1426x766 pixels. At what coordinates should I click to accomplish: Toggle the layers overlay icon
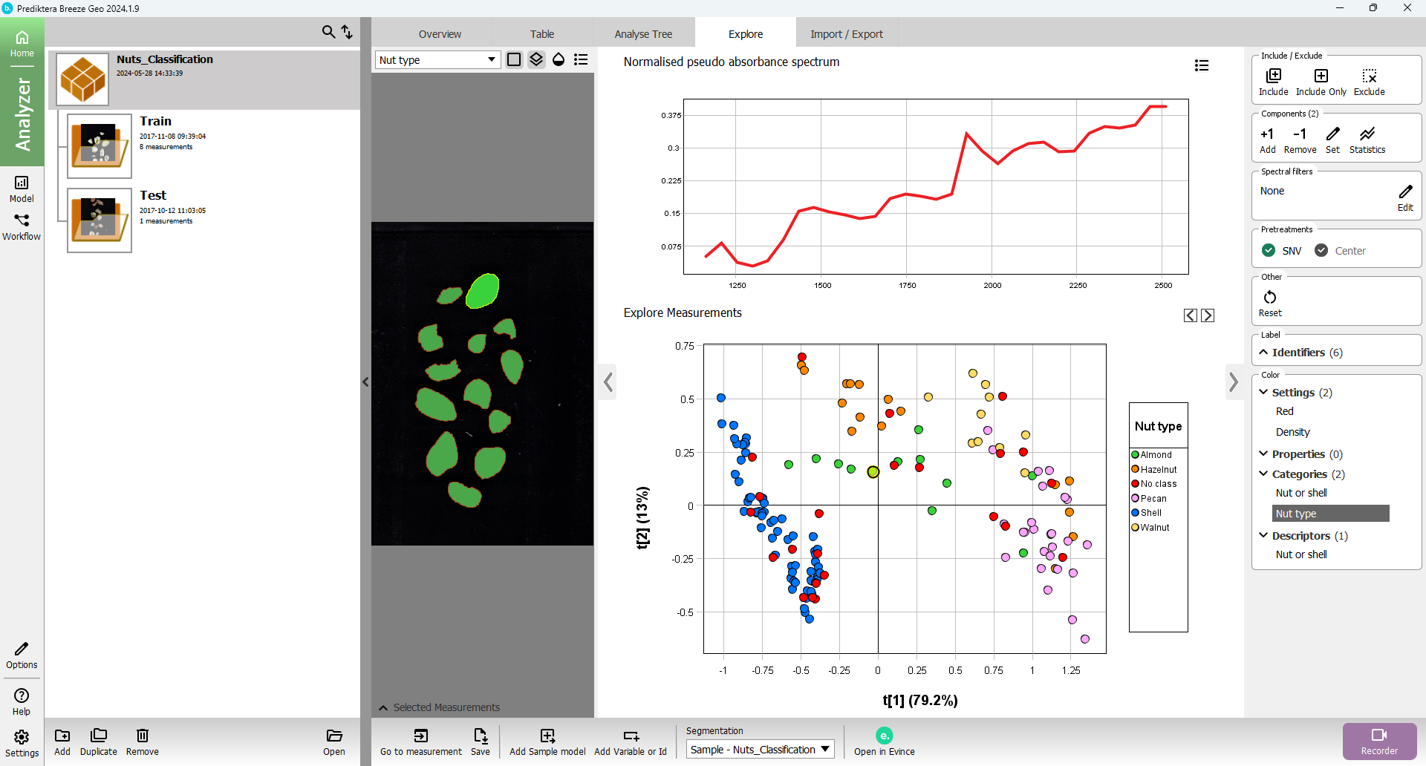point(536,59)
